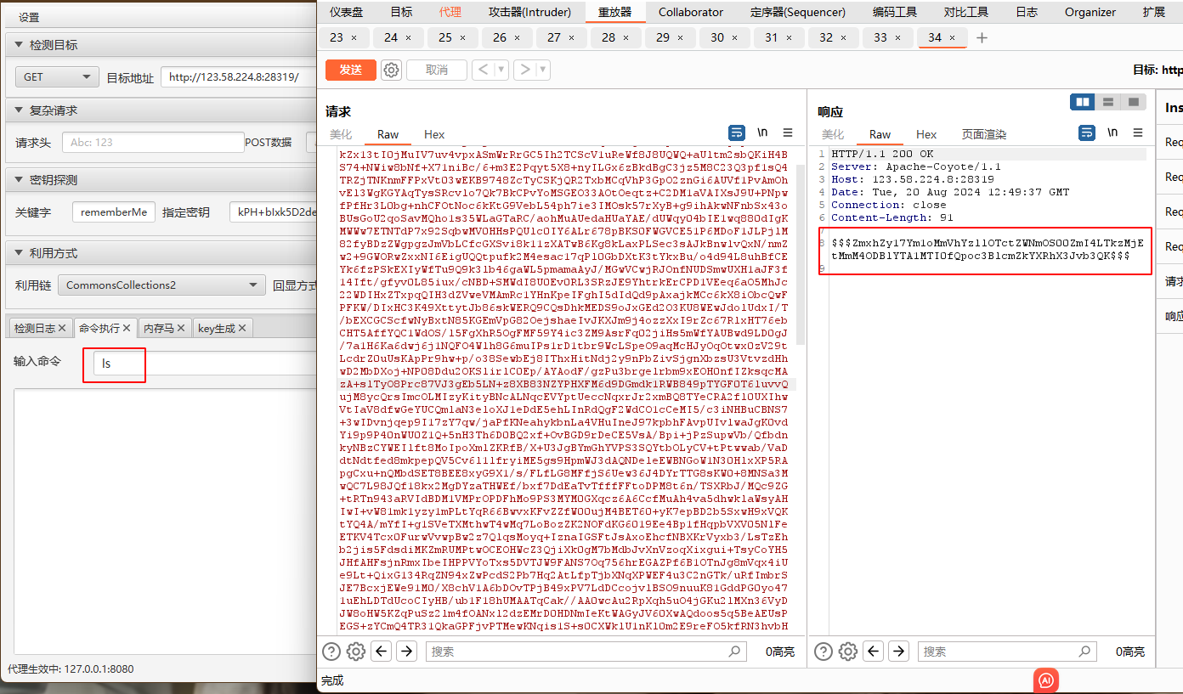Collapse the 密钥探测 section
This screenshot has height=694, width=1183.
(x=19, y=180)
